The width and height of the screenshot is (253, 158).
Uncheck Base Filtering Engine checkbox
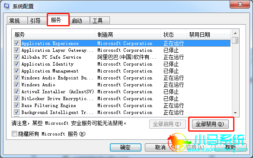tap(16, 105)
